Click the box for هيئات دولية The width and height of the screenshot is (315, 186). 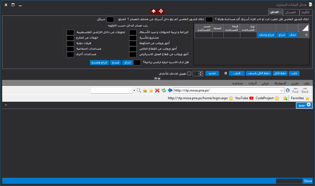click(70, 43)
